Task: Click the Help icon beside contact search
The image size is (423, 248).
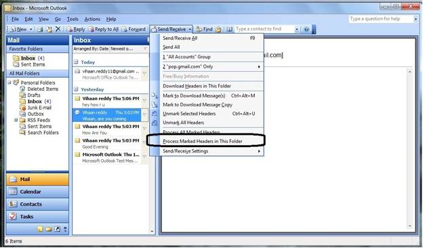Action: pyautogui.click(x=306, y=29)
